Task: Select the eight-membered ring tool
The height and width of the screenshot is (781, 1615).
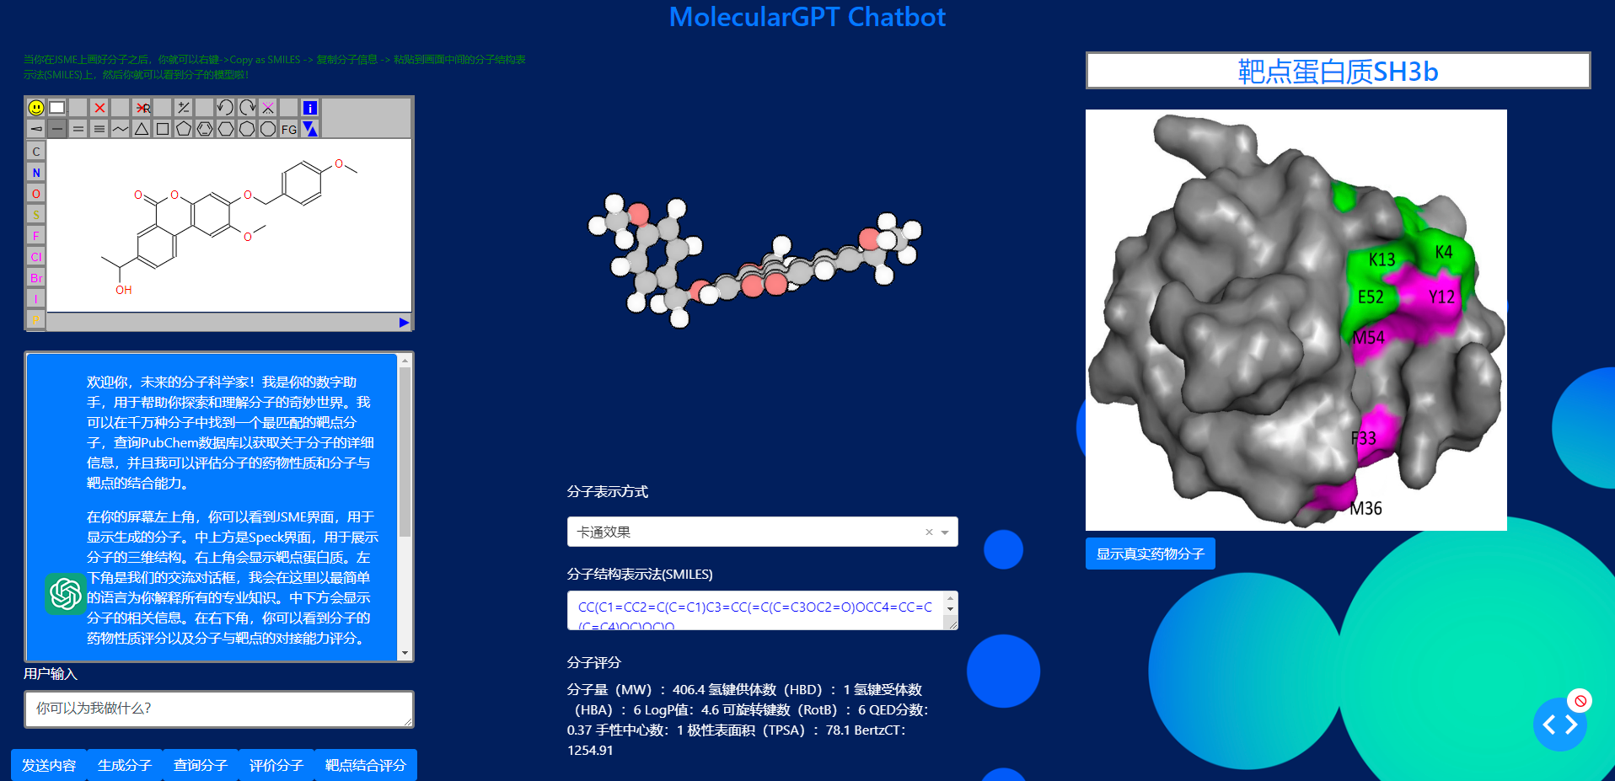Action: [268, 129]
